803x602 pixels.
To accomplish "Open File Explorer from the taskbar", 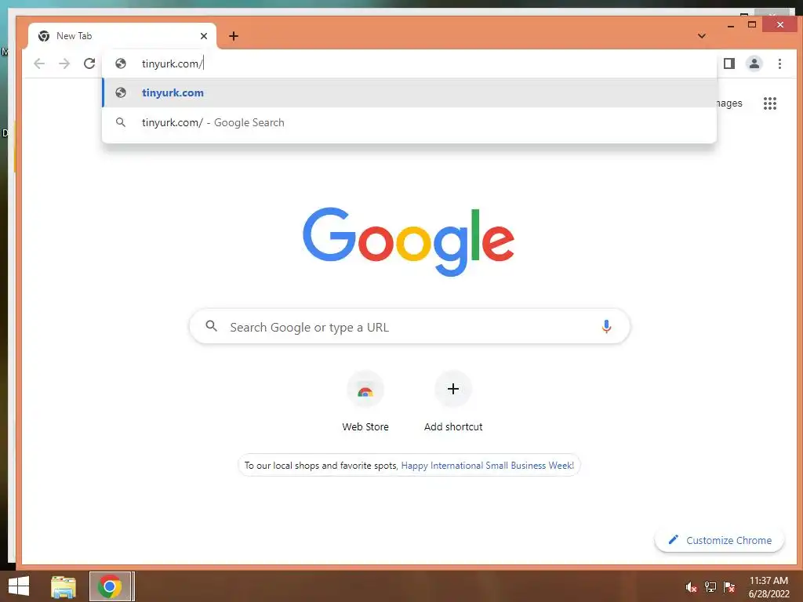I will [64, 586].
